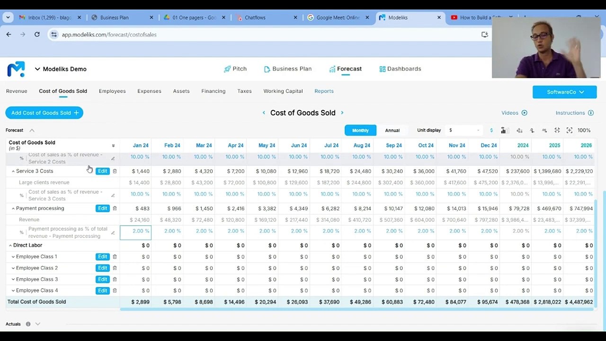Delete Employee Class 1 using its trash icon
Viewport: 606px width, 341px height.
click(115, 257)
